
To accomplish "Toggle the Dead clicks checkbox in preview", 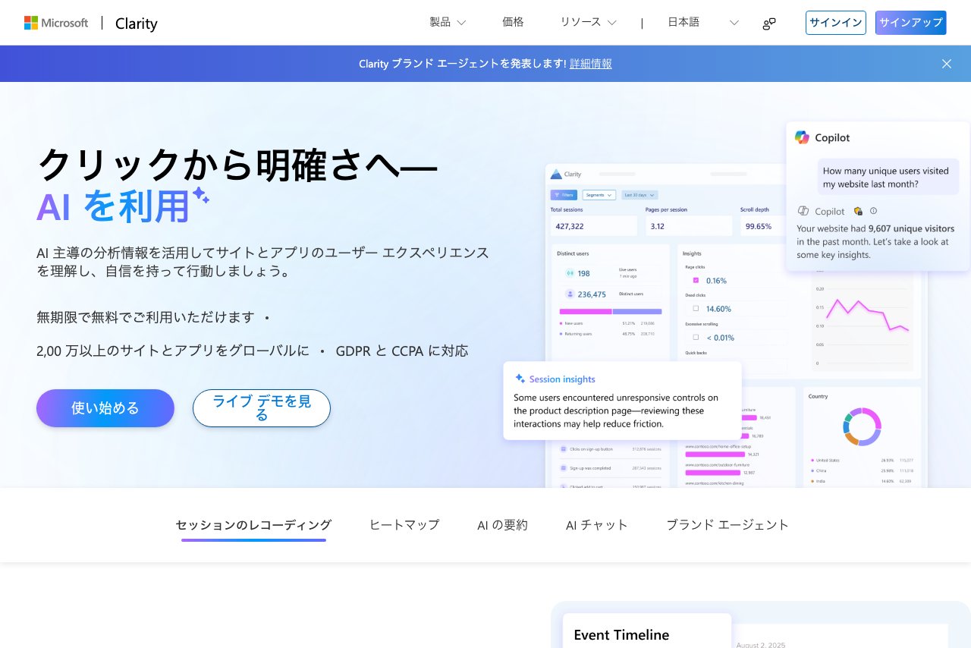I will point(696,309).
